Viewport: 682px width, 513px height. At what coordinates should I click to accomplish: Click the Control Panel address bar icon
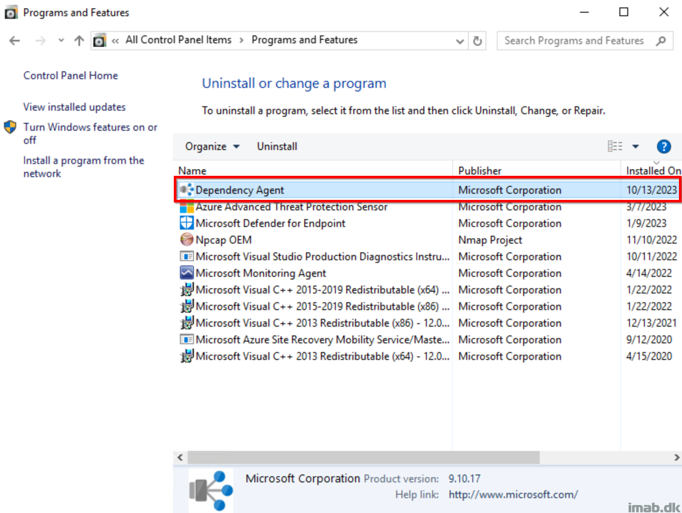tap(100, 40)
